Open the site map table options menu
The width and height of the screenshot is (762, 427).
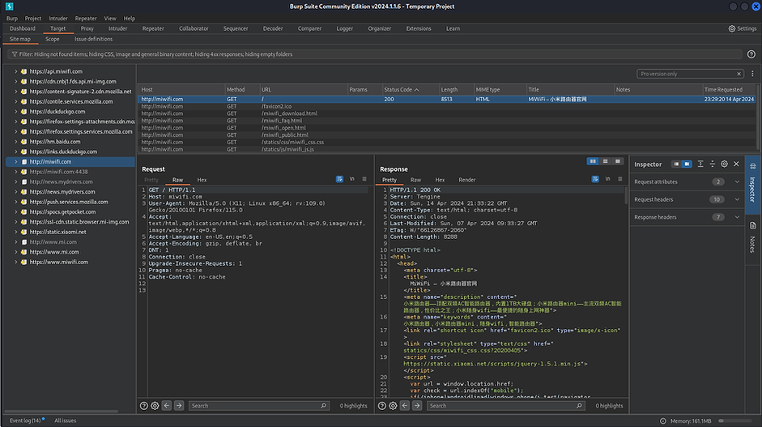[752, 74]
